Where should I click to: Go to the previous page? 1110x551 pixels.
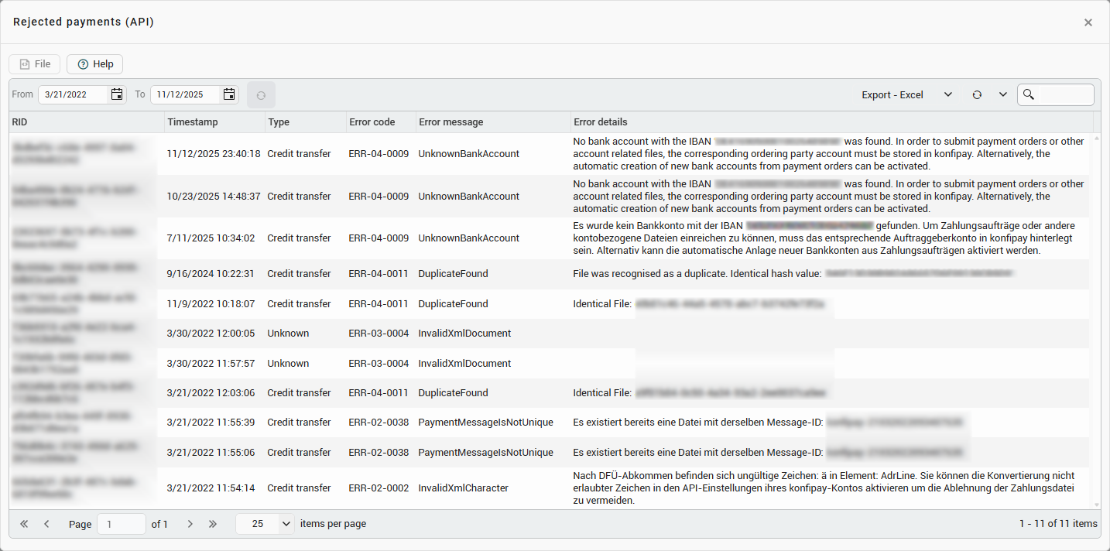point(46,524)
